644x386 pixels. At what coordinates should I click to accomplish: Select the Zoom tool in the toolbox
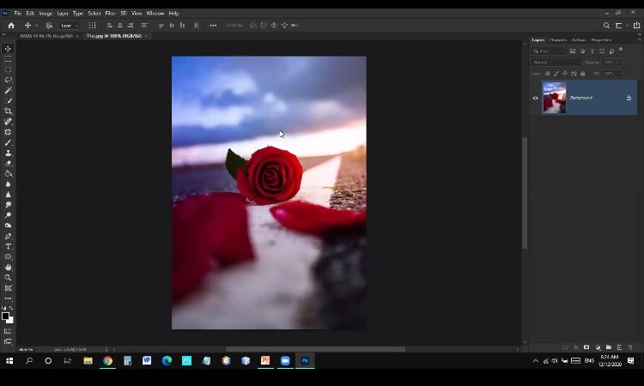(x=9, y=278)
